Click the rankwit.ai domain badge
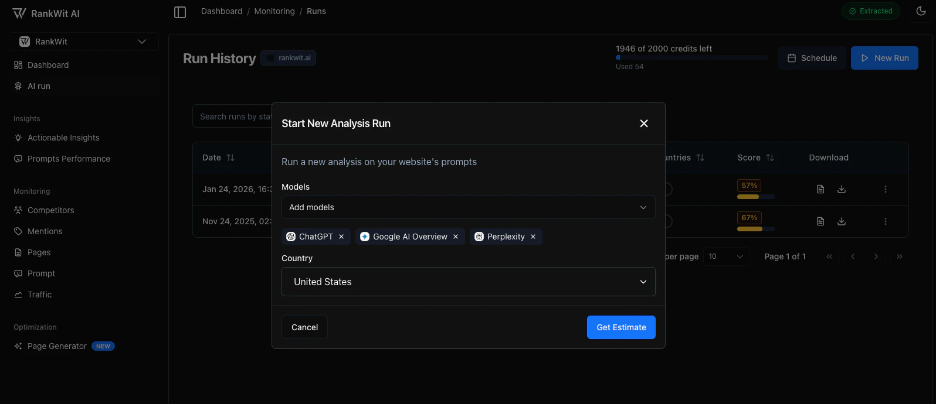The height and width of the screenshot is (404, 936). (x=289, y=58)
